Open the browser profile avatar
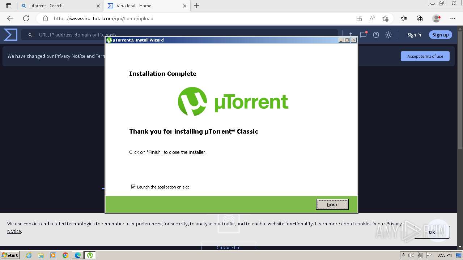463x260 pixels. pos(436,18)
